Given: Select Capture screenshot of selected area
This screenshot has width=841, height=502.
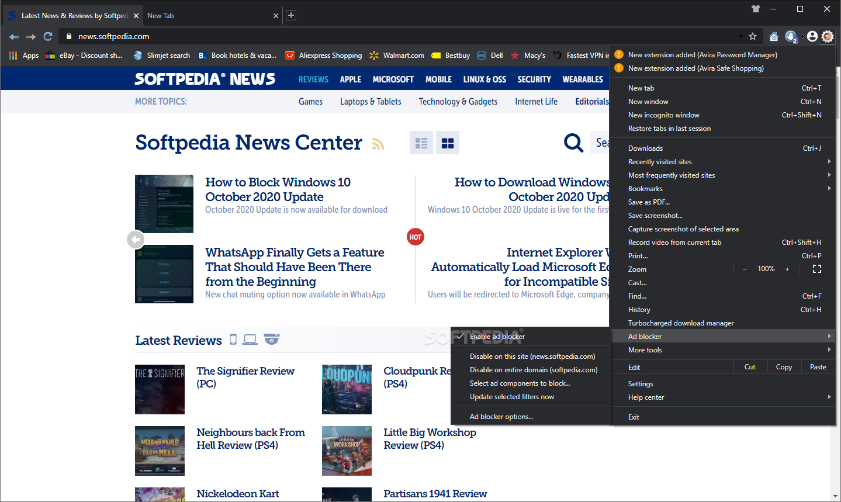Looking at the screenshot, I should [x=722, y=229].
